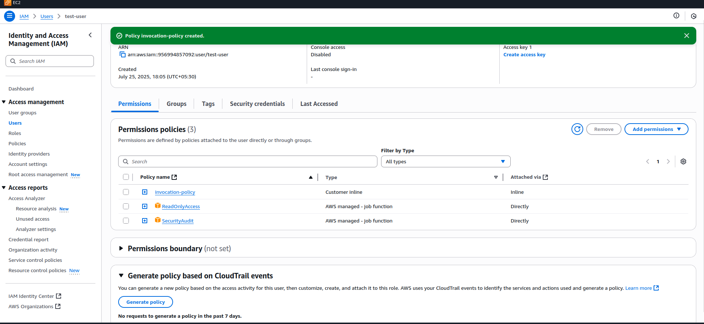The width and height of the screenshot is (704, 324).
Task: Open the Add permissions dropdown
Action: tap(656, 129)
